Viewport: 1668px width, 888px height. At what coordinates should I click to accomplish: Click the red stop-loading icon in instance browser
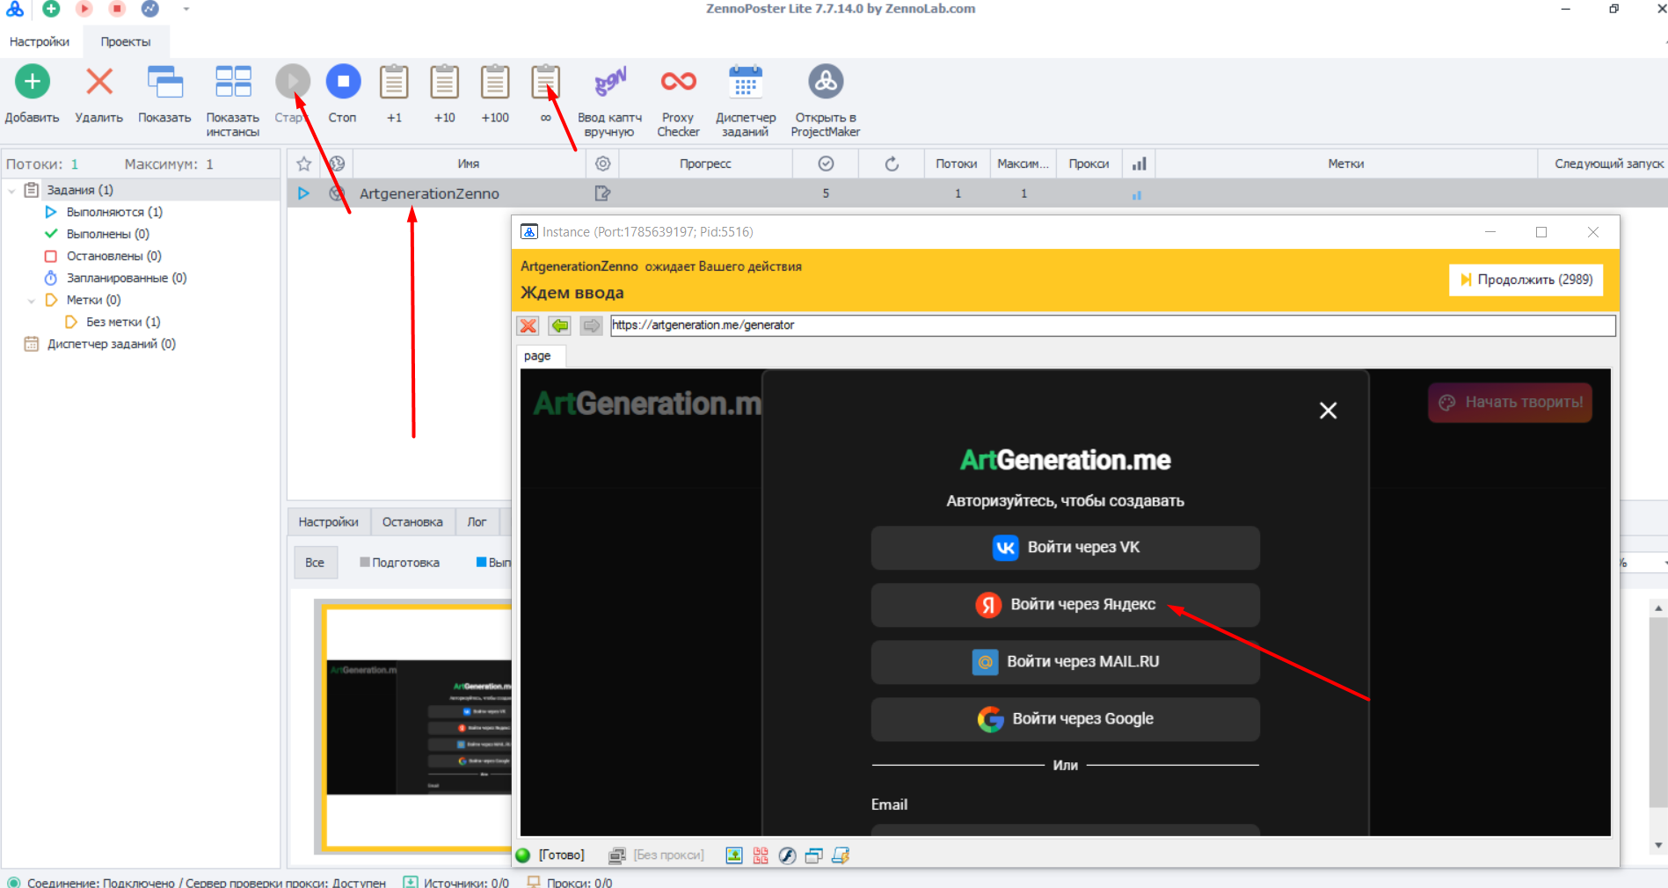(x=528, y=326)
